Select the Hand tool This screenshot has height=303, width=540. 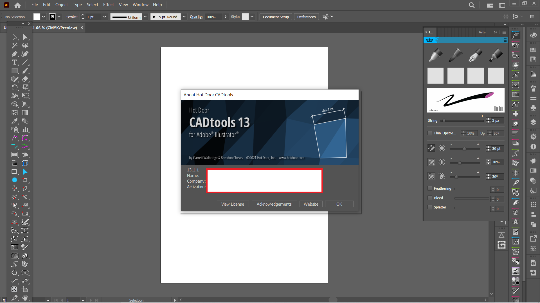(x=25, y=298)
